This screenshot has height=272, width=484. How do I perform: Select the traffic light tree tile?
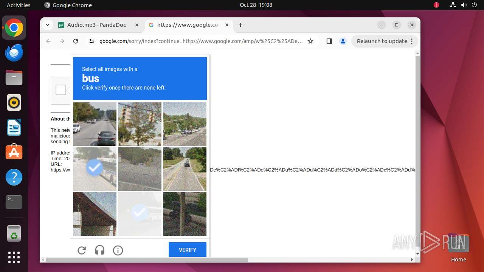coord(140,124)
